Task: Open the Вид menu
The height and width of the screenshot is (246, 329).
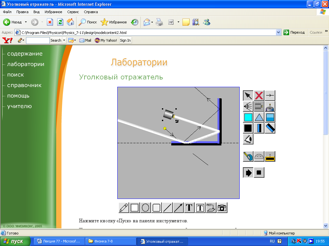Action: click(37, 12)
